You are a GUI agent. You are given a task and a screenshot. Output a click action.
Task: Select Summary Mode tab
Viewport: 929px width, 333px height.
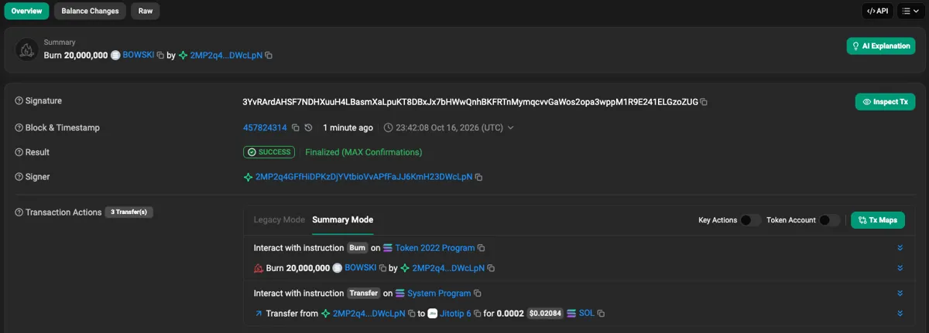[342, 220]
